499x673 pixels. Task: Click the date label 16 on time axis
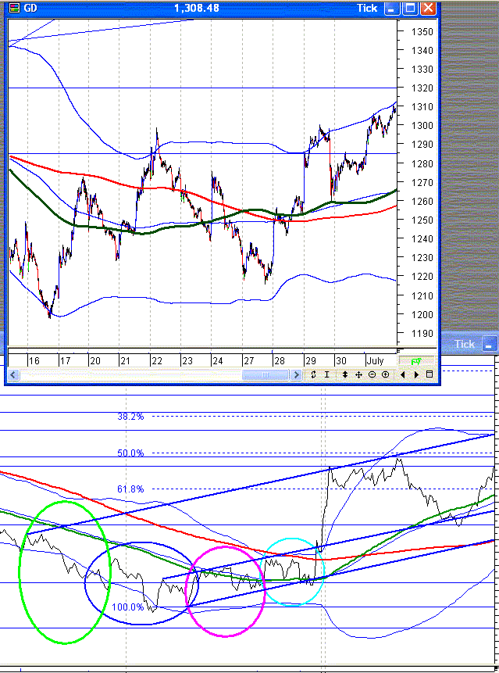tap(34, 361)
